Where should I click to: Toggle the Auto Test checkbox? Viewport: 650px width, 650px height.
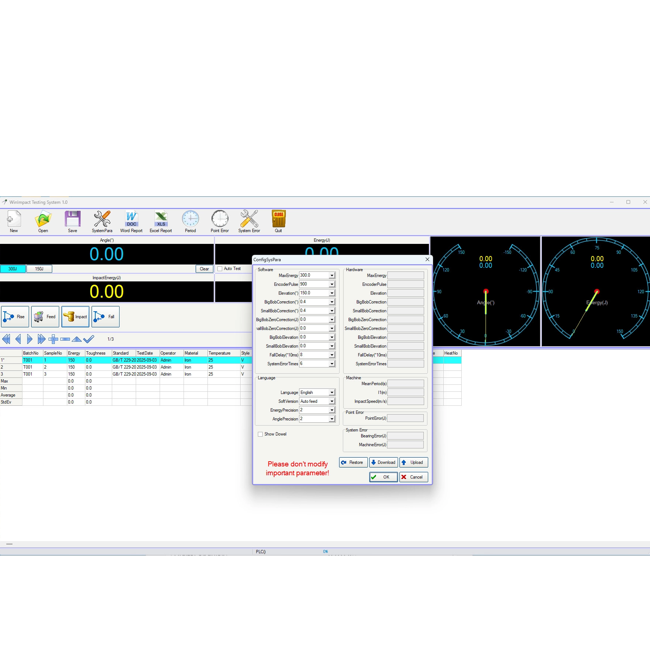point(220,269)
